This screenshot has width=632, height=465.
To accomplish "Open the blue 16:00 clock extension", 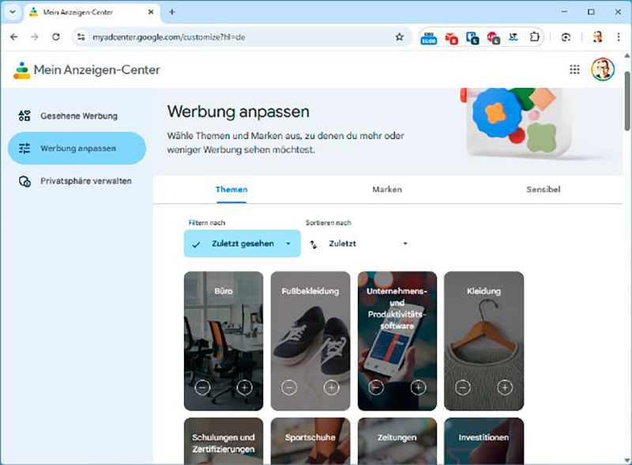I will (428, 37).
